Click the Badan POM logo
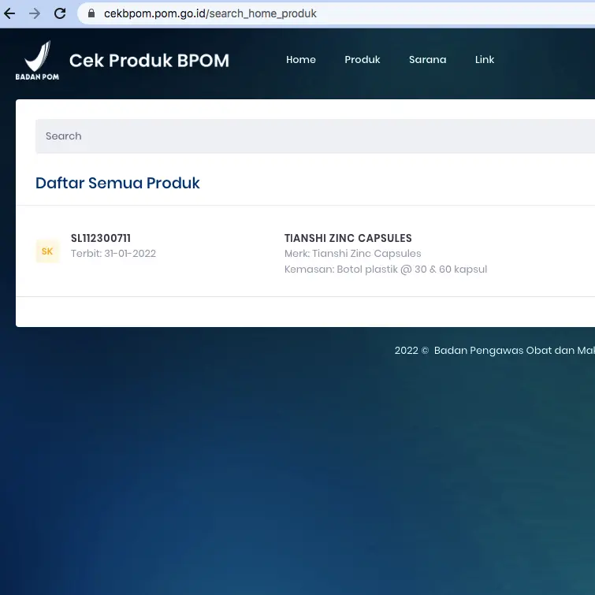 pyautogui.click(x=37, y=61)
